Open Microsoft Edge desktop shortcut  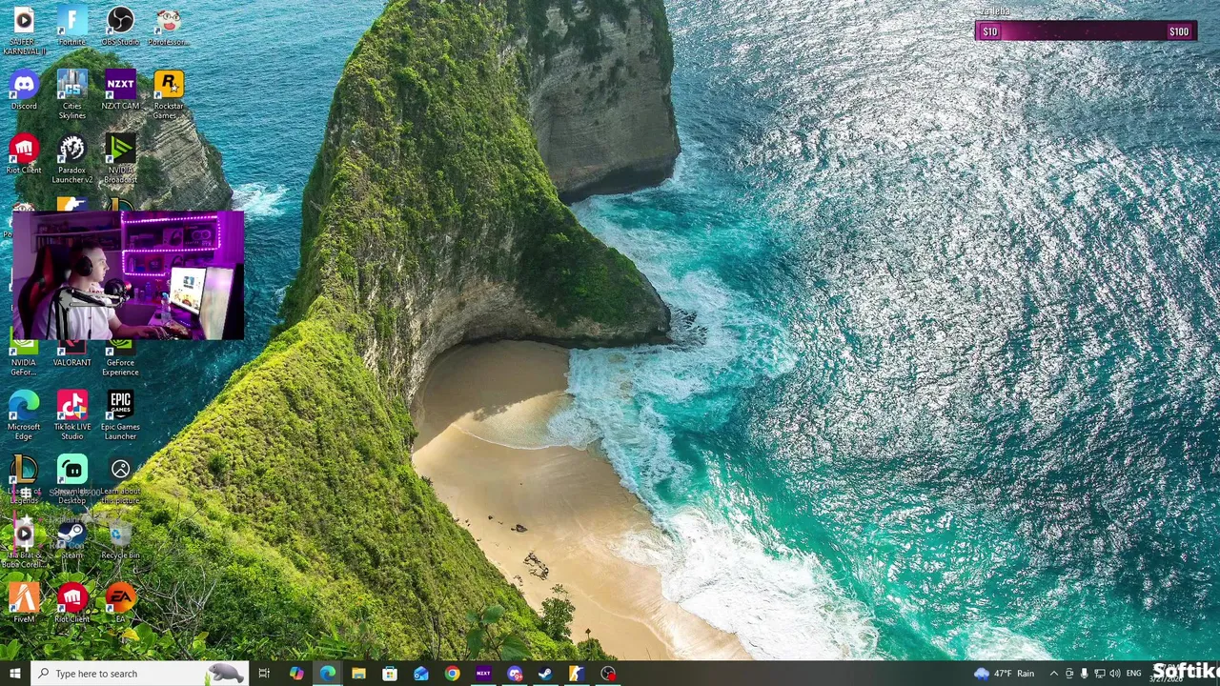click(24, 414)
